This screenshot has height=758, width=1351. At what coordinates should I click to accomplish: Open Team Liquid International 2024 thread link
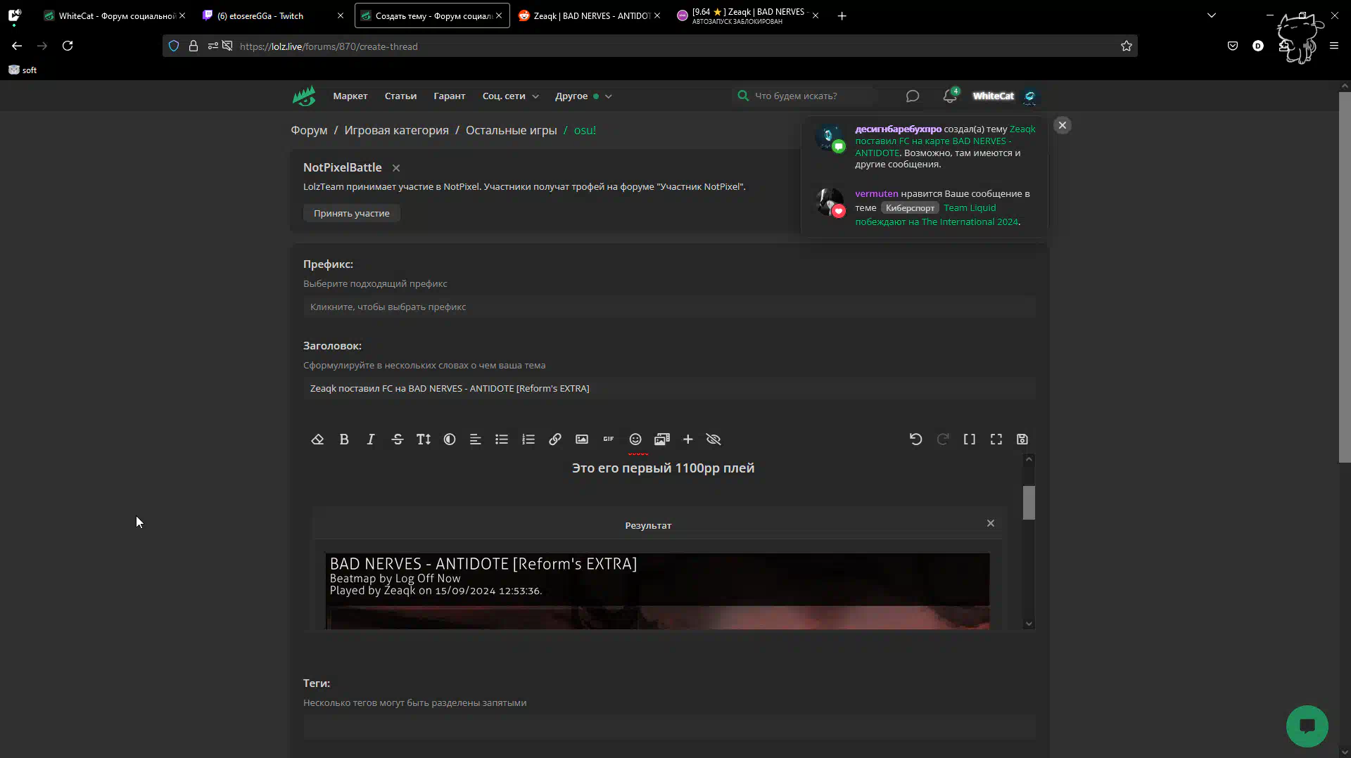click(x=937, y=215)
